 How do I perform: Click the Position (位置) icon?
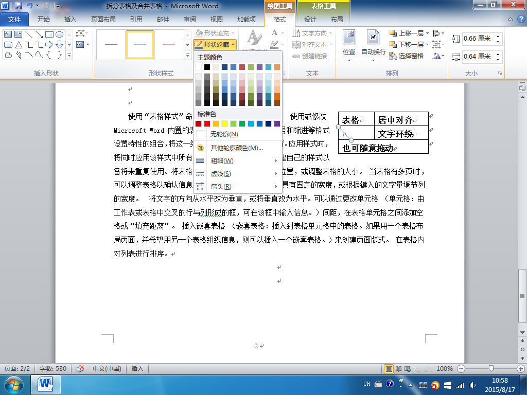349,37
